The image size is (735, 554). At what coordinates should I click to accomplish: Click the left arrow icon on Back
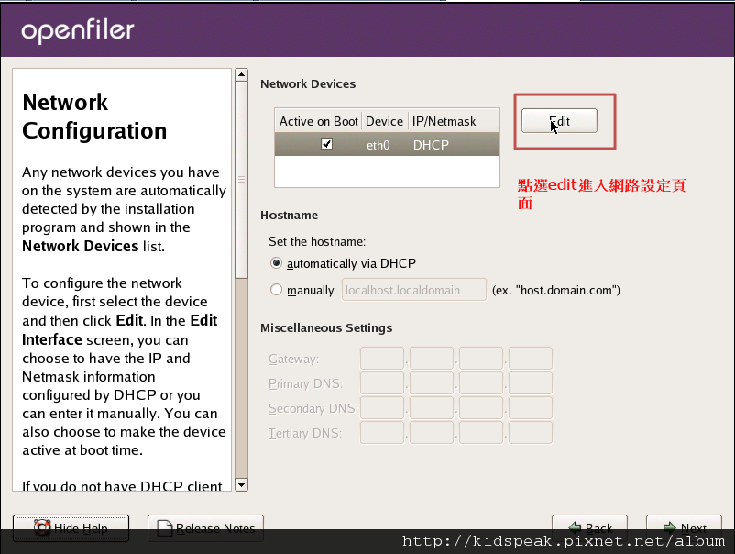[576, 528]
